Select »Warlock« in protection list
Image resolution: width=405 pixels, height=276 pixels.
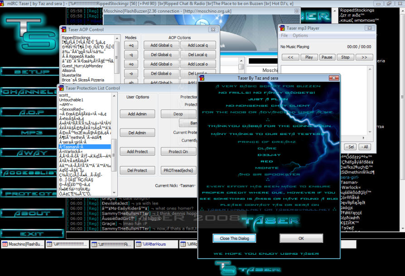click(85, 152)
